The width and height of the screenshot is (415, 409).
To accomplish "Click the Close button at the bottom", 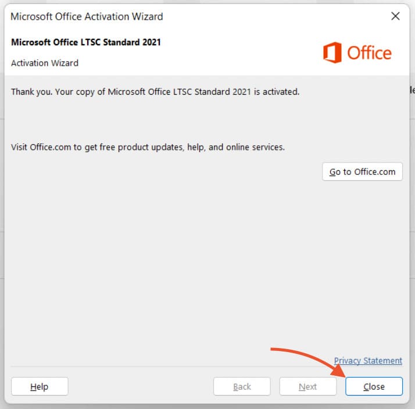I will click(374, 386).
